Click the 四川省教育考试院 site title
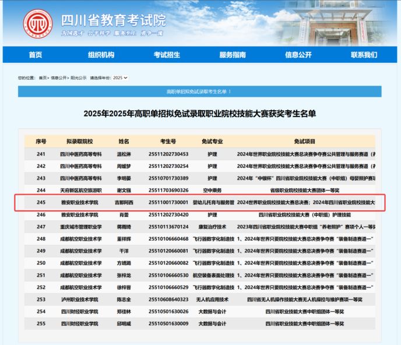Screen dimensions: 401x345 (x=114, y=20)
